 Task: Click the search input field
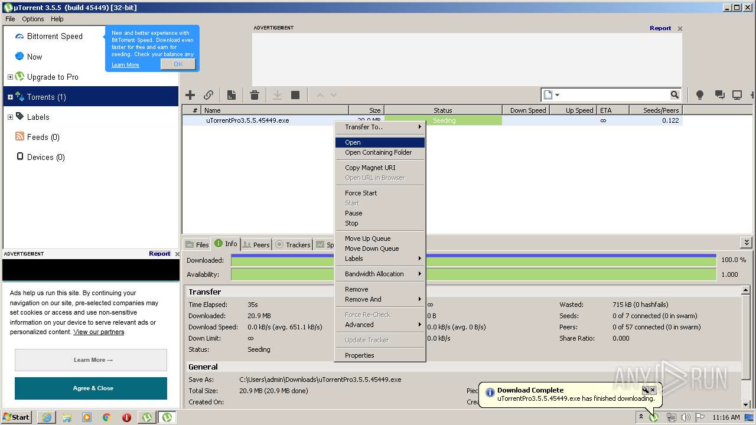point(614,95)
